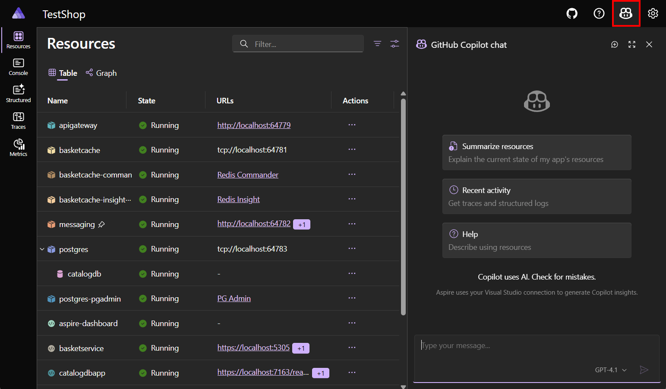Switch to the Graph view
This screenshot has width=666, height=389.
tap(101, 73)
